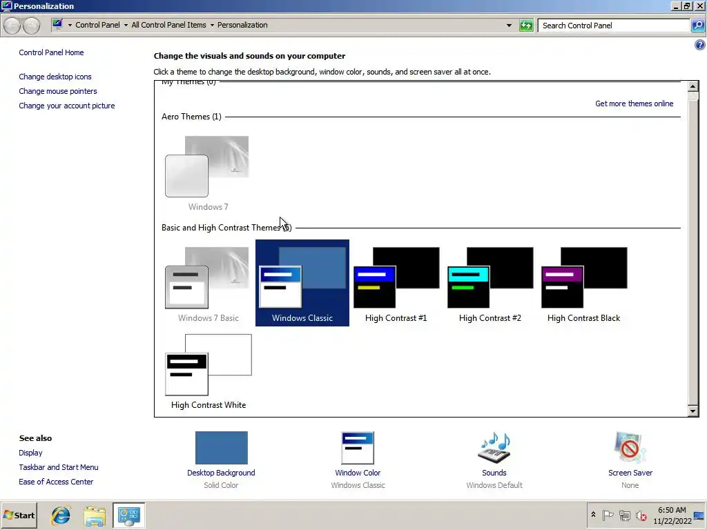This screenshot has width=707, height=530.
Task: Click All Control Panel Items breadcrumb
Action: point(168,25)
